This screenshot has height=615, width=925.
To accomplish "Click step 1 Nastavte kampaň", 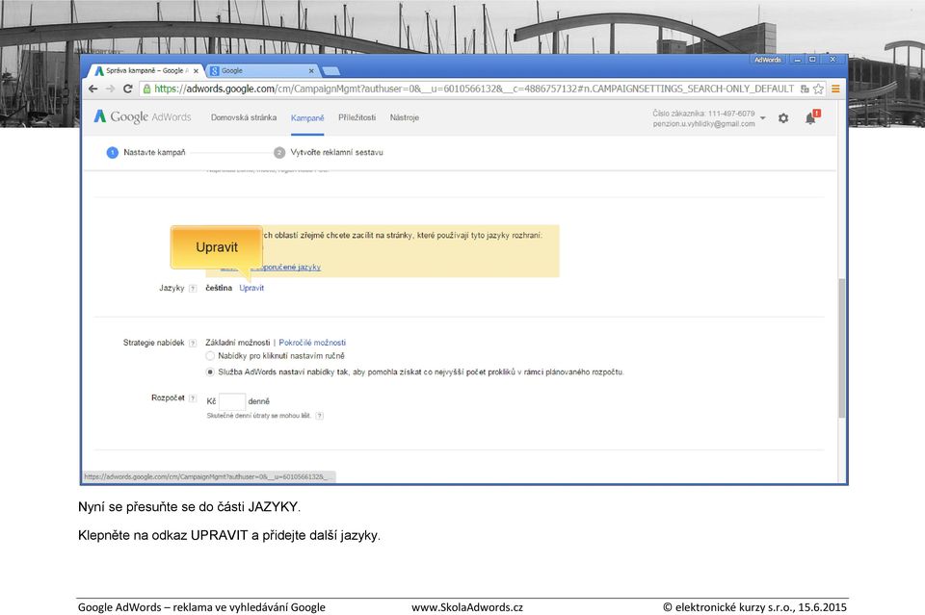I will click(x=145, y=153).
